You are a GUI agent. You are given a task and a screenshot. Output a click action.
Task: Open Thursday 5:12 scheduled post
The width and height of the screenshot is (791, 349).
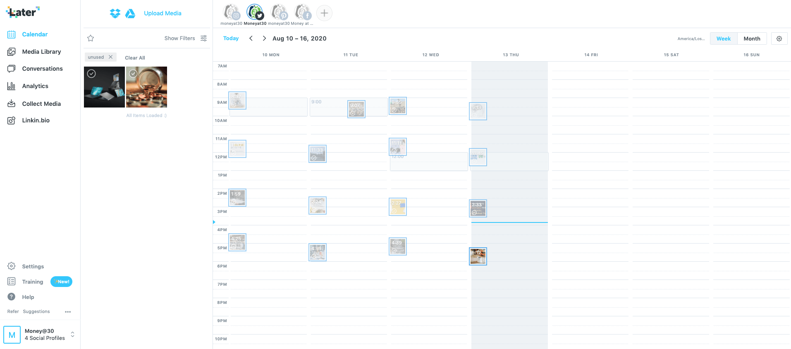(478, 256)
